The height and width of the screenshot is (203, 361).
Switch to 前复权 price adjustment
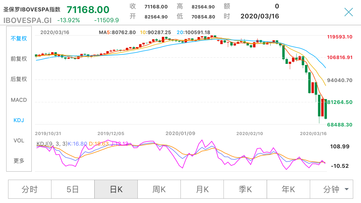click(19, 59)
